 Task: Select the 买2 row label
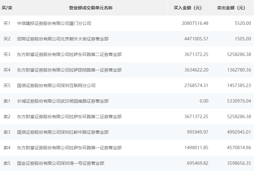(7, 39)
